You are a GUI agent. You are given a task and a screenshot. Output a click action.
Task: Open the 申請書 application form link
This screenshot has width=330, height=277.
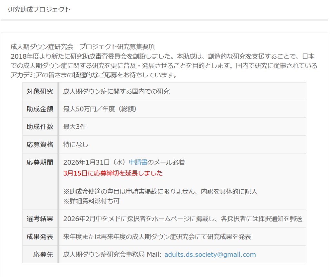click(138, 162)
